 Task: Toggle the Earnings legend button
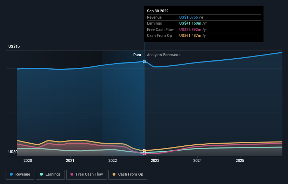(50, 175)
